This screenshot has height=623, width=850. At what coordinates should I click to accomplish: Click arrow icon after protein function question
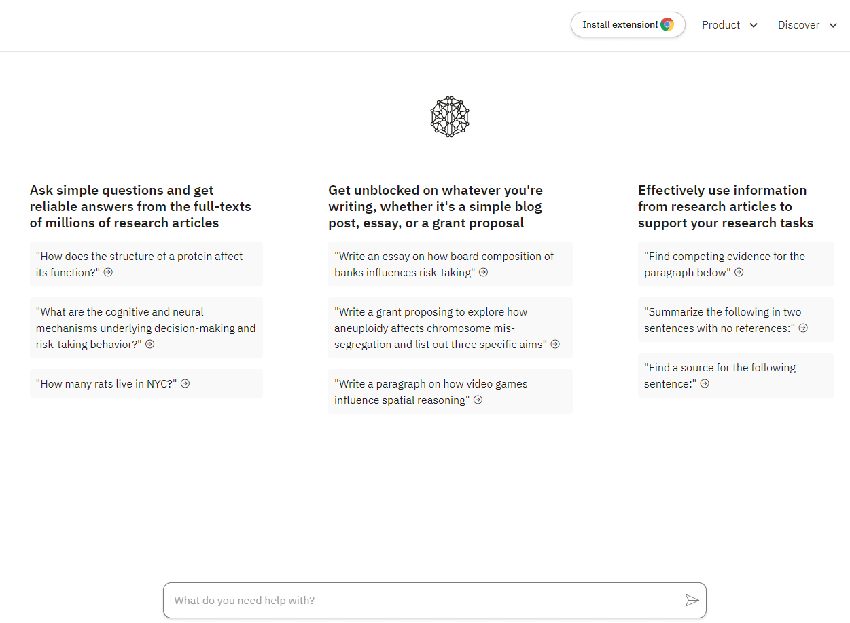click(108, 272)
